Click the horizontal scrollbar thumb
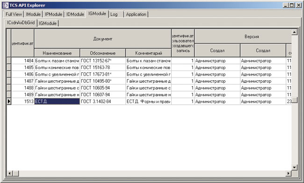 coord(16,174)
